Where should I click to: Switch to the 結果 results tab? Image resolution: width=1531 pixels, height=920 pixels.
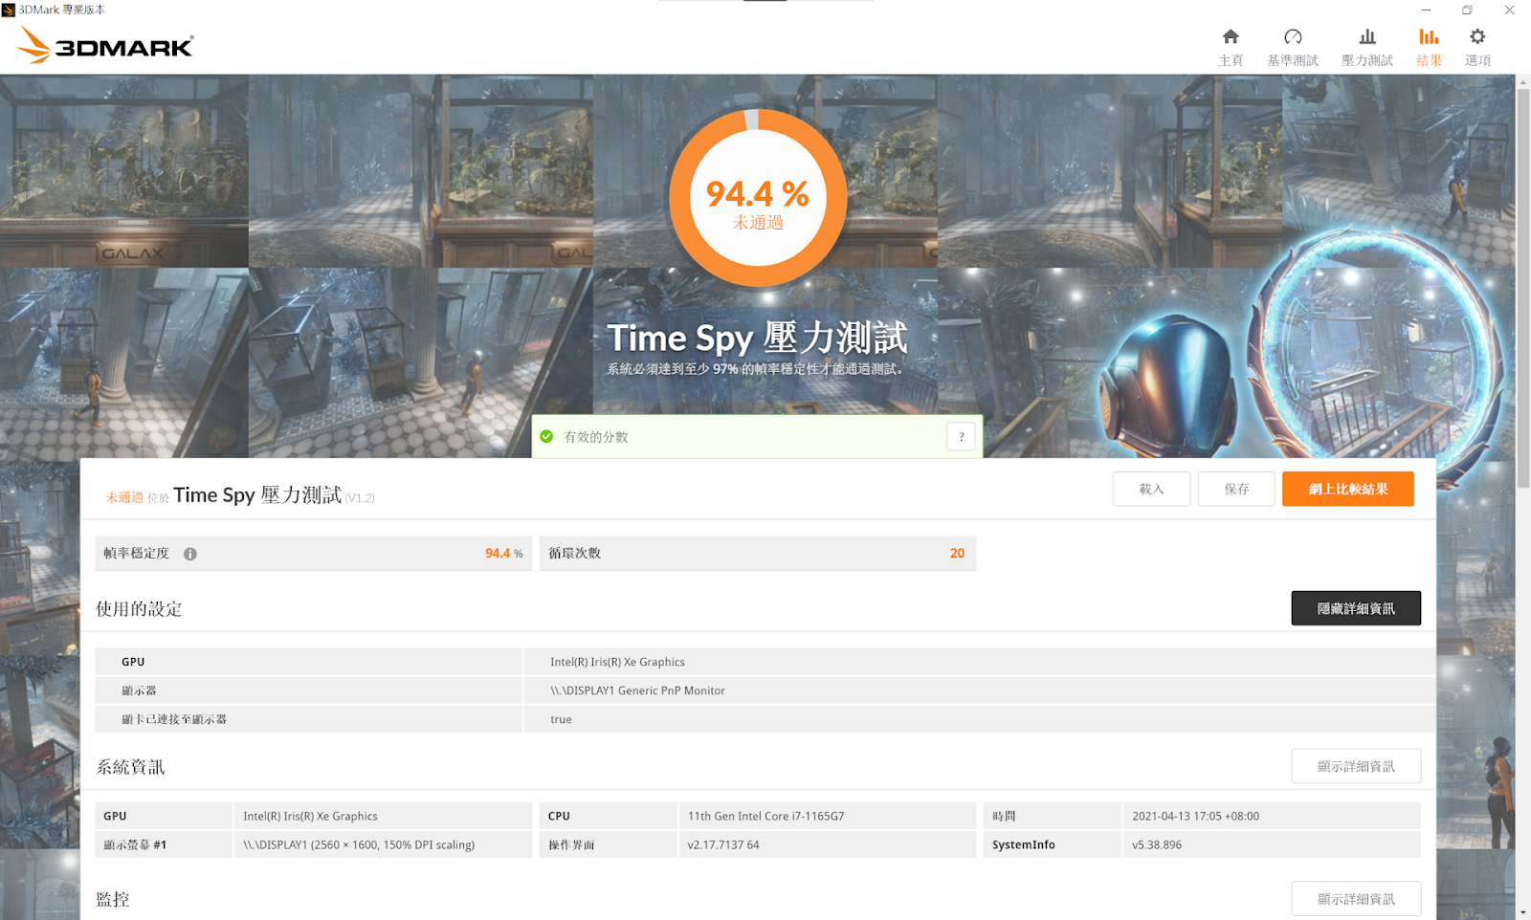[x=1429, y=47]
